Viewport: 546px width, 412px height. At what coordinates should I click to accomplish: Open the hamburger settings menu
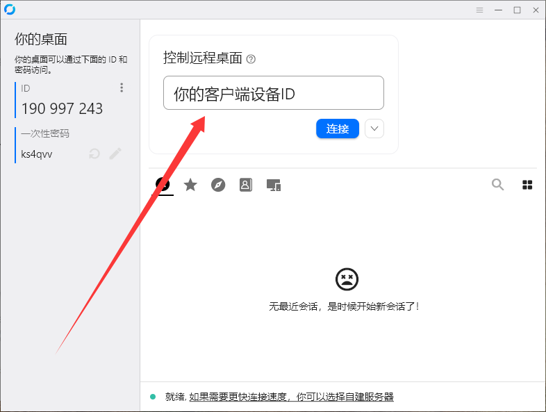(x=479, y=10)
